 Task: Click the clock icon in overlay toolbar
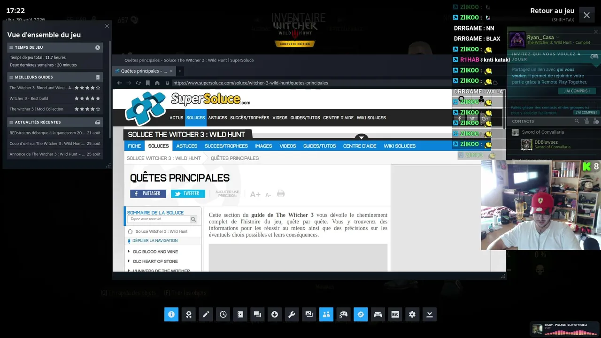point(223,315)
